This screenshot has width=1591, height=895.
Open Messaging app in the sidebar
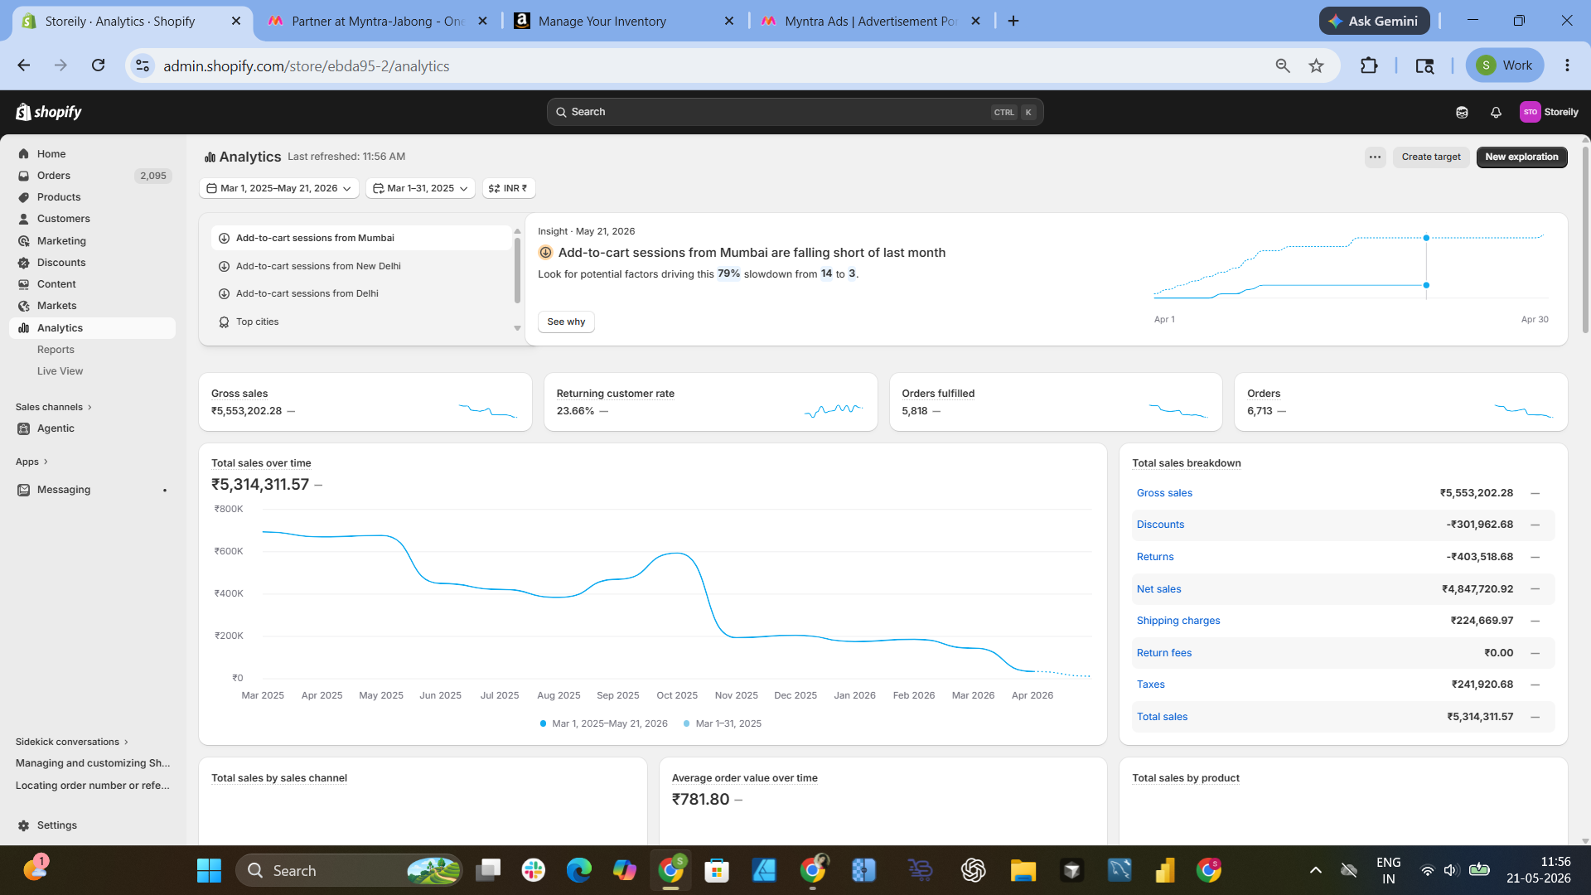click(x=64, y=490)
